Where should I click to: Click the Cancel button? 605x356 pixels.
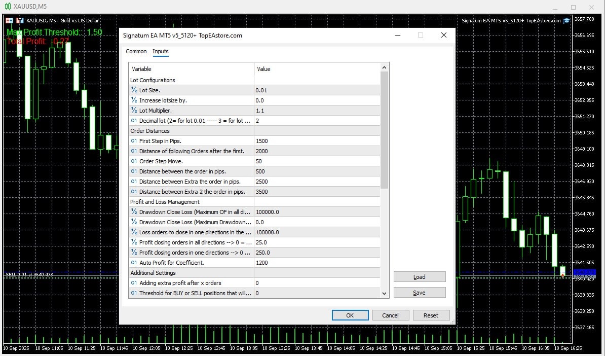click(391, 315)
